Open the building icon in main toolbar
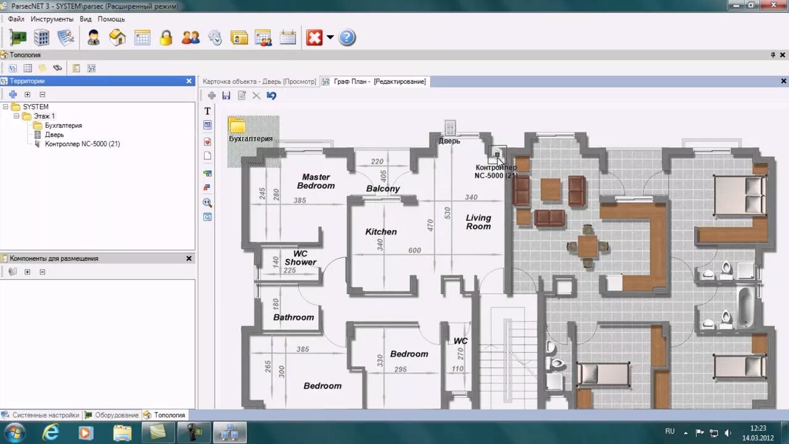 [41, 38]
